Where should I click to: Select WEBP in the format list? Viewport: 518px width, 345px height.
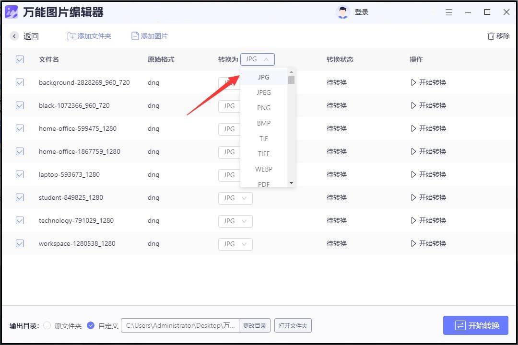pos(263,169)
